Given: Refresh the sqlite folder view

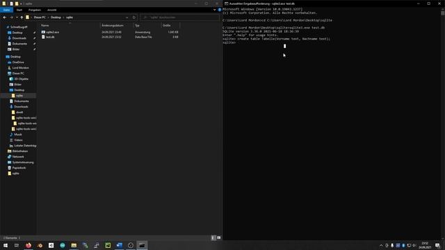Looking at the screenshot, I should 134,17.
